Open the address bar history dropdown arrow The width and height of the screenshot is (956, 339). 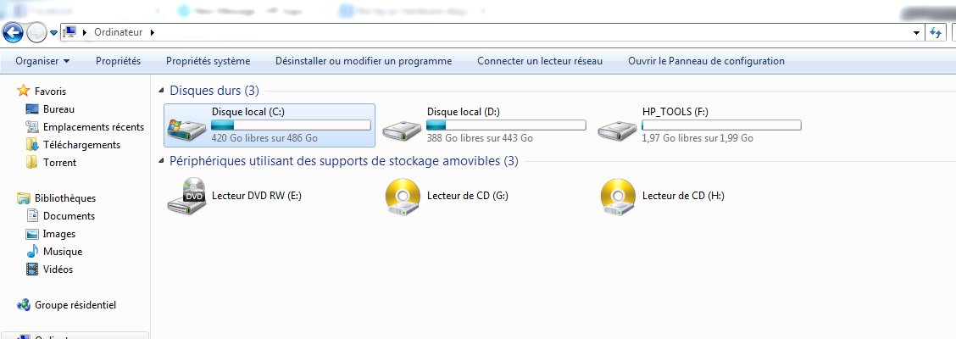tap(916, 33)
